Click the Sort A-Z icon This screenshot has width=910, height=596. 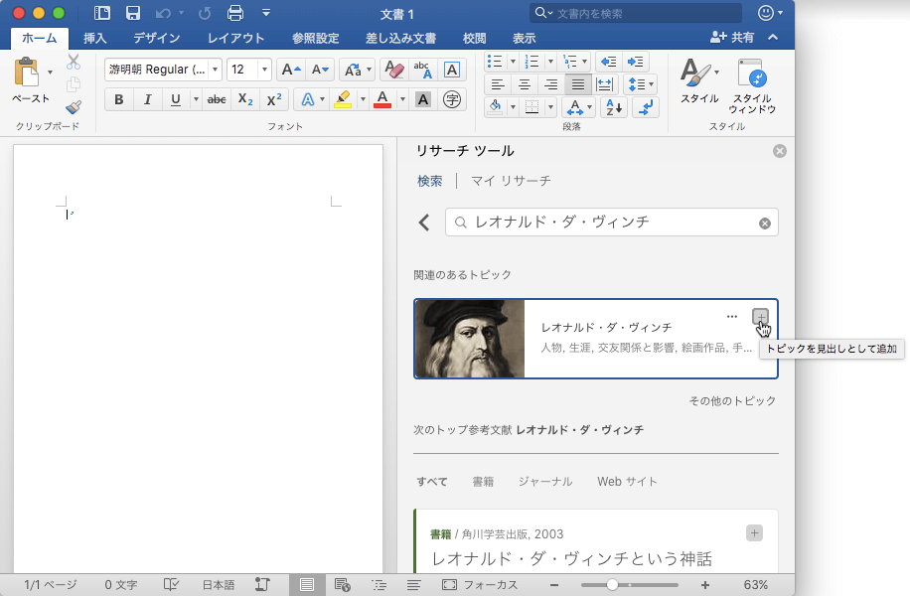tap(613, 107)
